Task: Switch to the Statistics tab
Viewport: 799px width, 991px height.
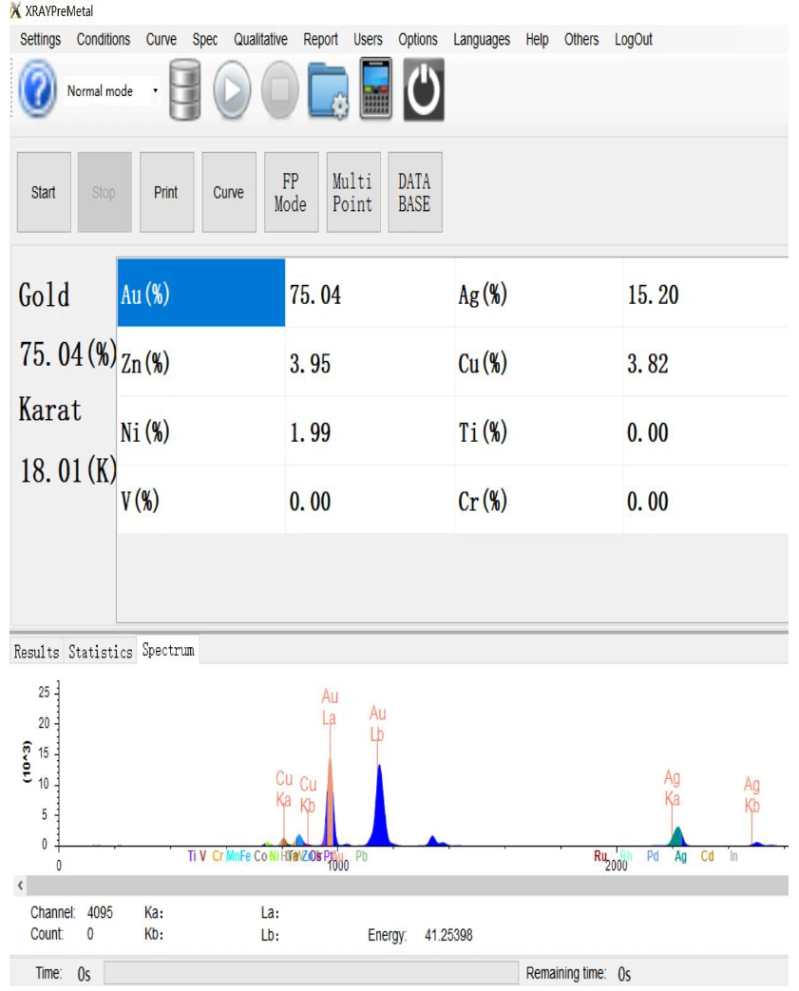Action: point(100,652)
